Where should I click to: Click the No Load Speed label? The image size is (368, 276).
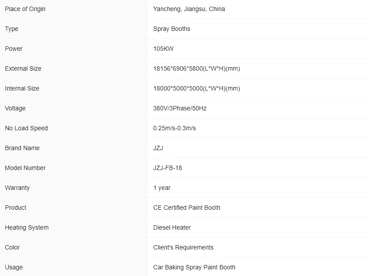[x=26, y=128]
